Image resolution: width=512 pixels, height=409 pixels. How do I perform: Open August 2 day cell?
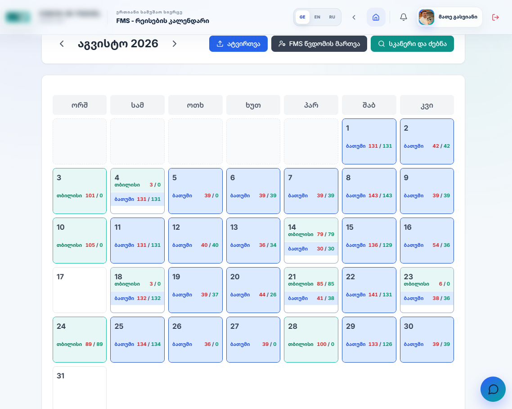point(427,141)
